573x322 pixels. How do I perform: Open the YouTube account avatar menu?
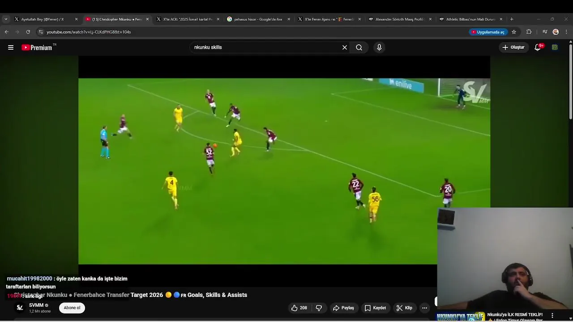pos(555,47)
